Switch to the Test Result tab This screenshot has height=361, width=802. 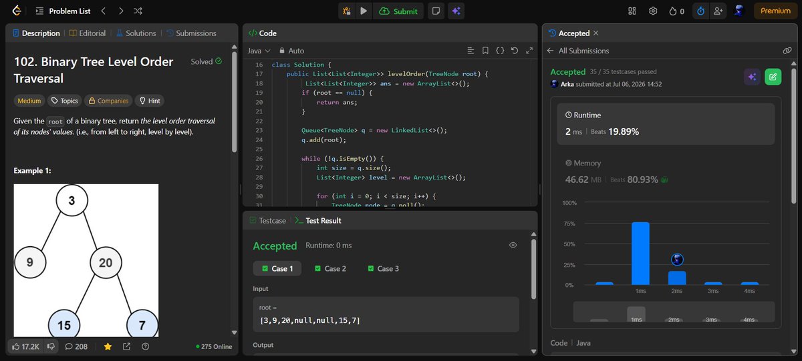point(317,220)
